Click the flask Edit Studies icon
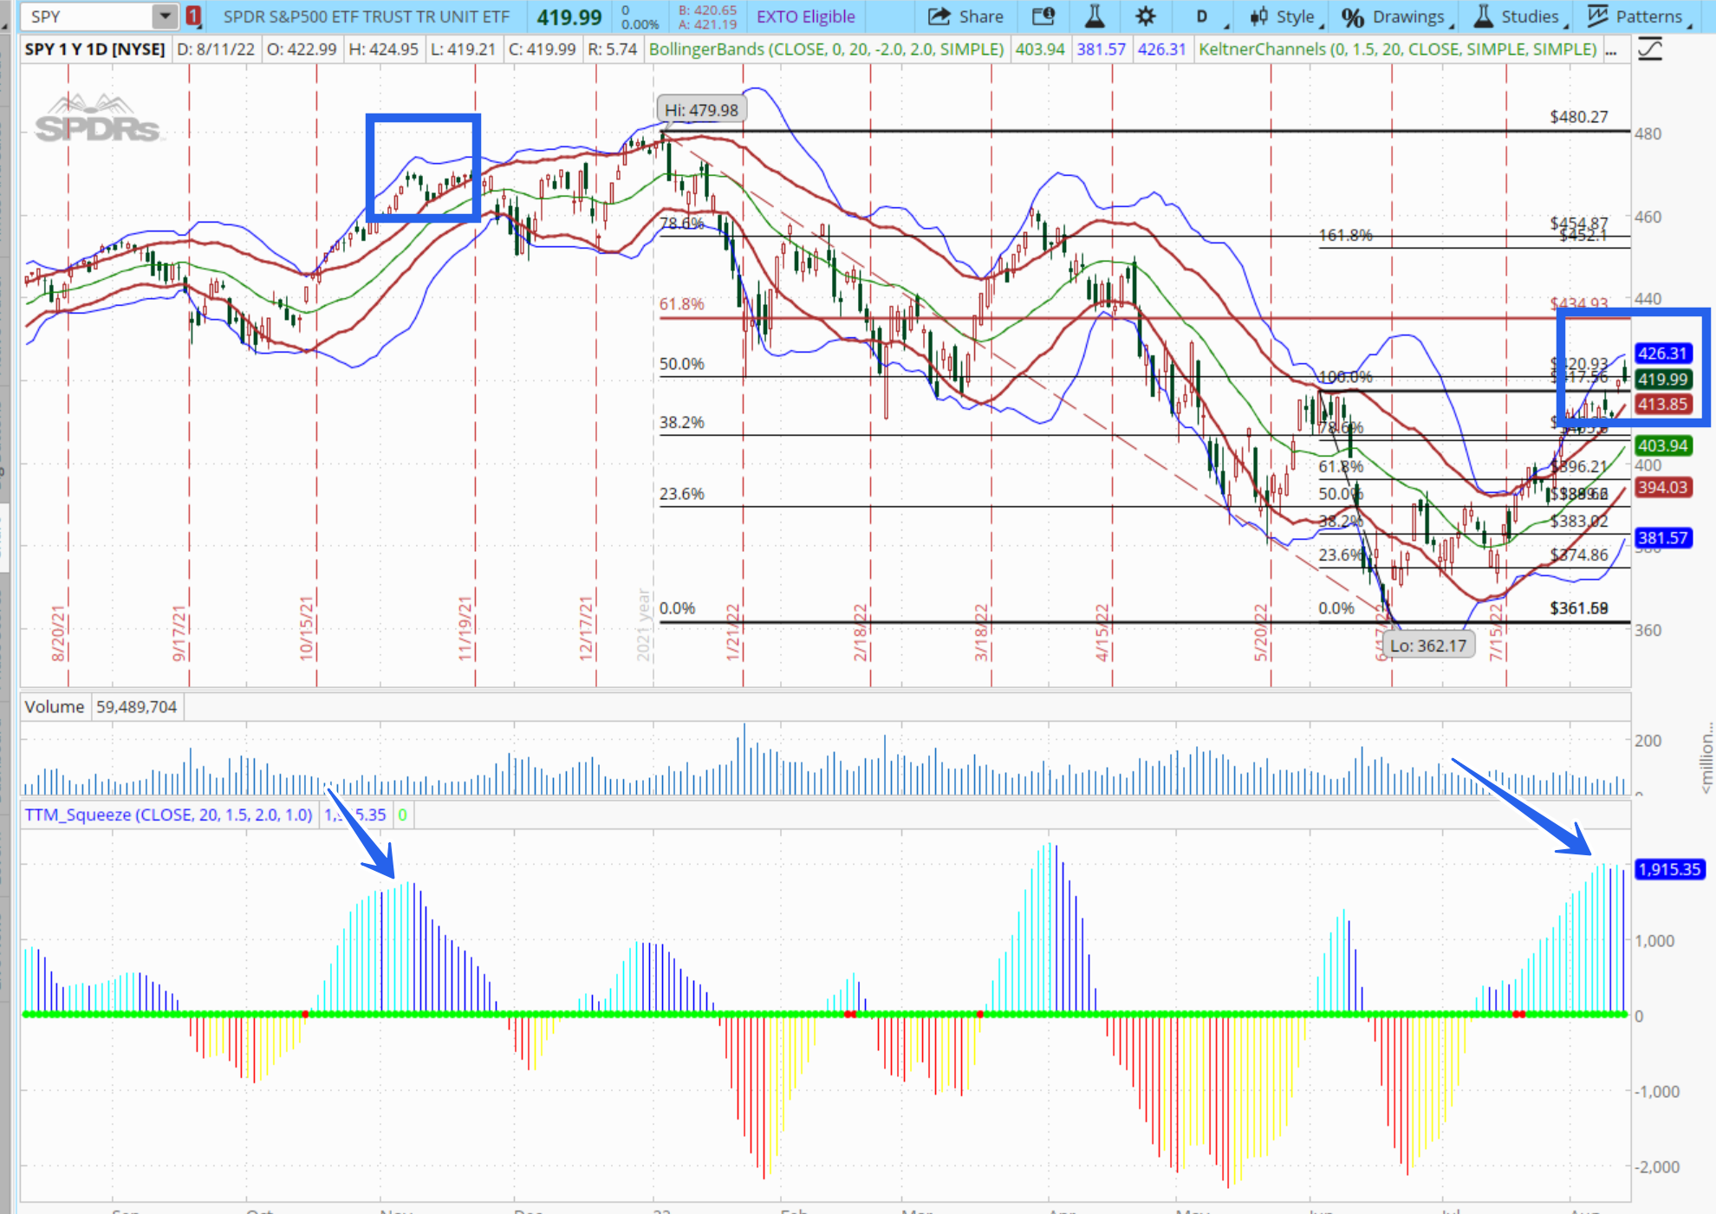1716x1214 pixels. coord(1095,16)
